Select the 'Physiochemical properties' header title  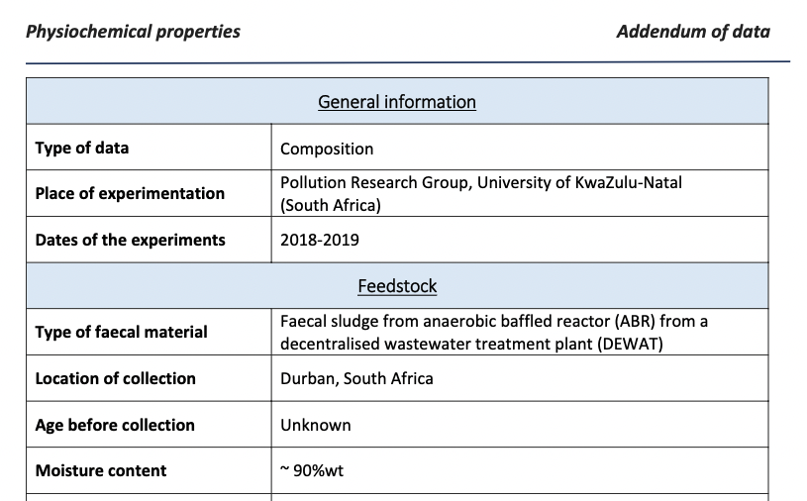tap(133, 32)
